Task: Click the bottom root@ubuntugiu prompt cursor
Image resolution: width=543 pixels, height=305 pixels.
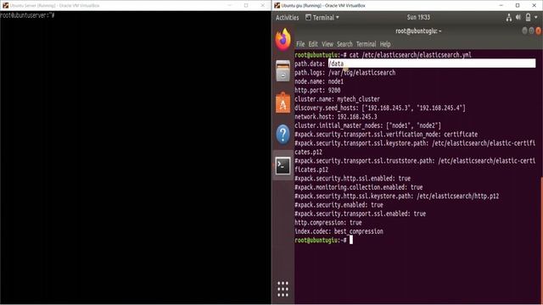Action: (350, 240)
